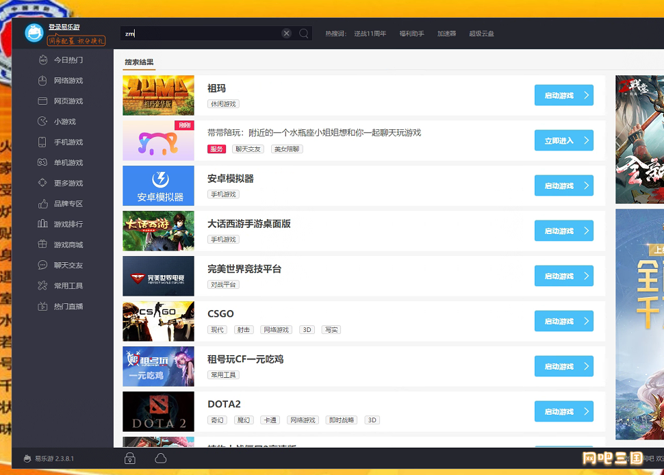This screenshot has height=475, width=664.
Task: Click the 游戏商城 gift icon
Action: [42, 244]
